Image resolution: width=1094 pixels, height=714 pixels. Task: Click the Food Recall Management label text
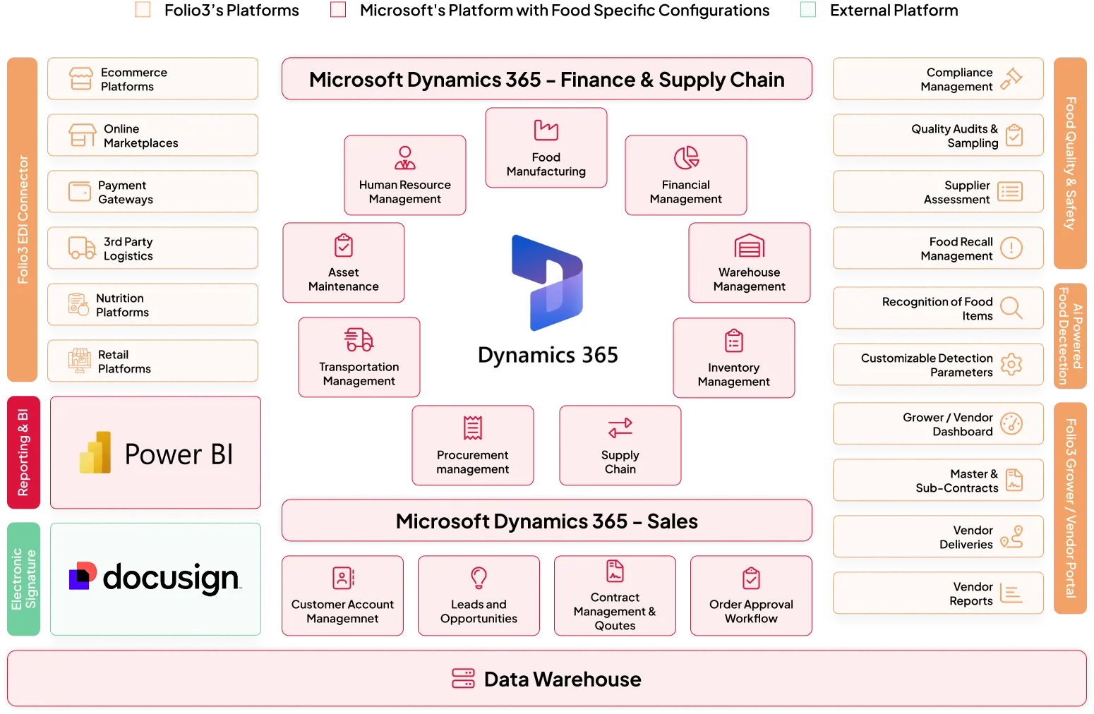click(x=957, y=248)
